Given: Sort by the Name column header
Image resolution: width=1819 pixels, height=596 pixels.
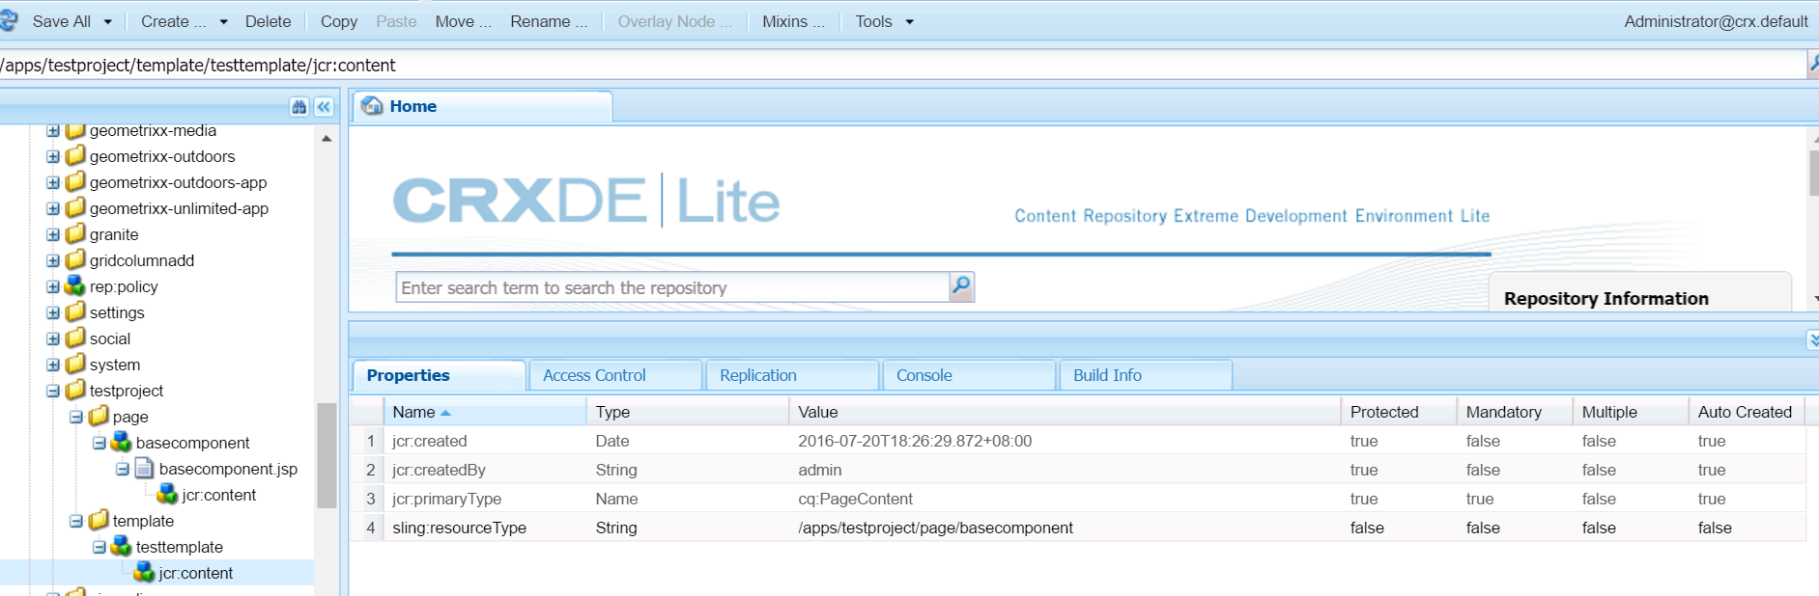Looking at the screenshot, I should (x=485, y=412).
